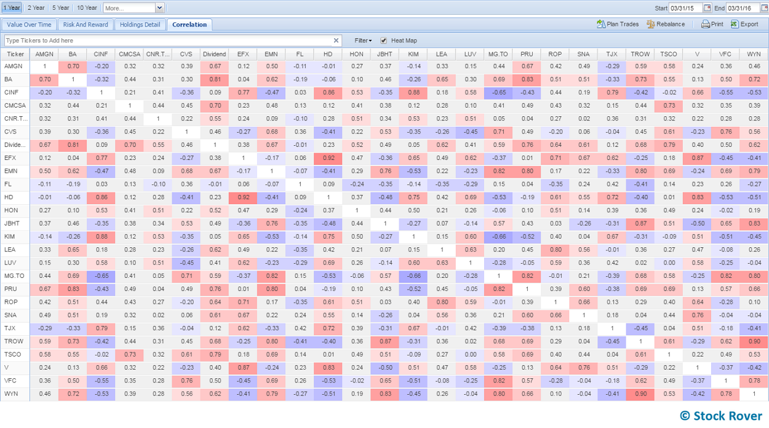Click the WYN column header
769x428 pixels.
(x=754, y=54)
